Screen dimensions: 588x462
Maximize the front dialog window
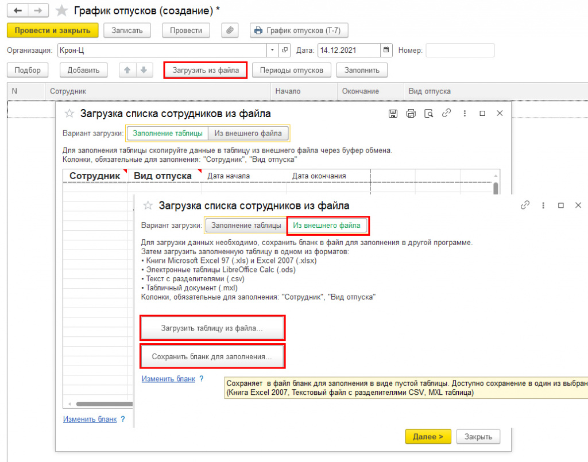[x=561, y=205]
